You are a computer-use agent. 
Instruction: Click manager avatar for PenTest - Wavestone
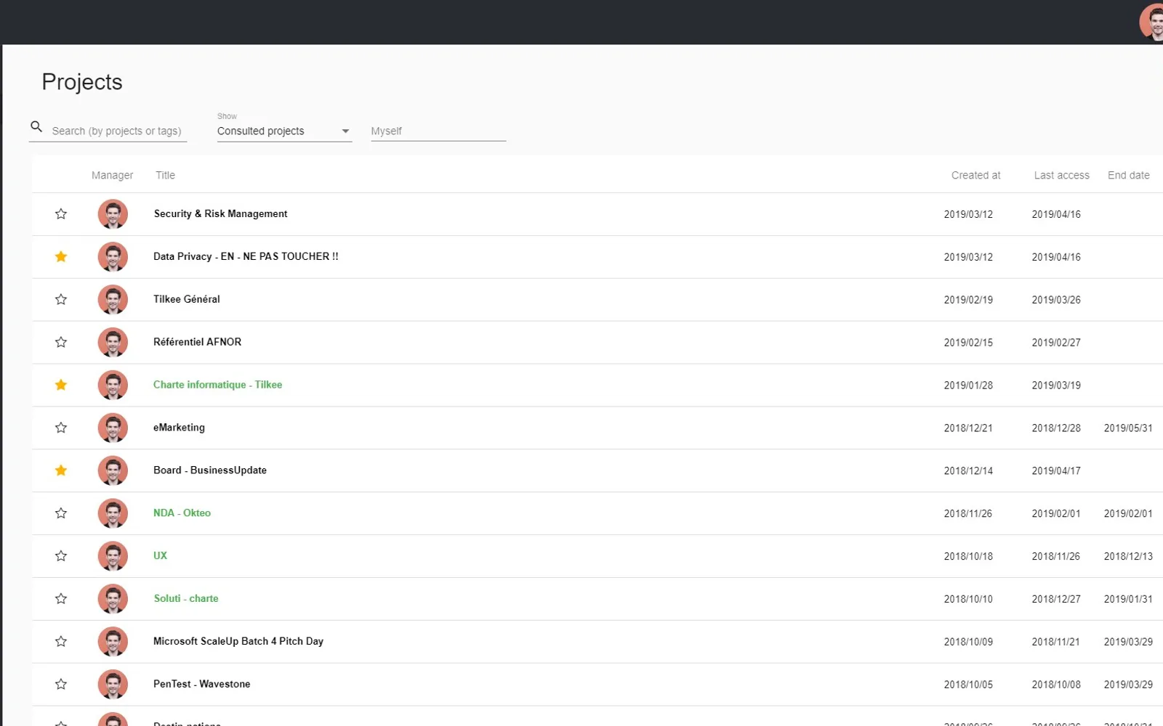(113, 685)
